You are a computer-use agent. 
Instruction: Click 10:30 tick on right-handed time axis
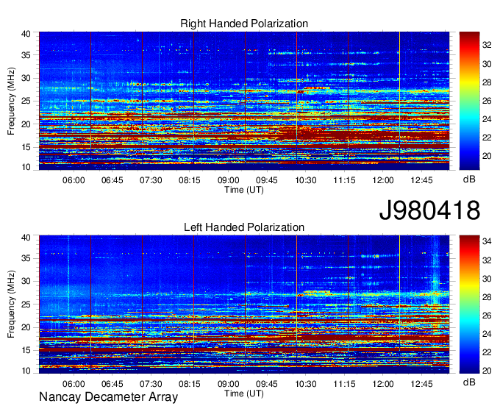[x=305, y=180]
